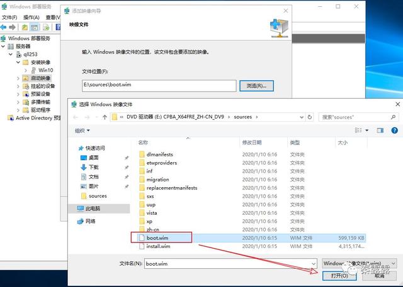Expand the 多播传输 tree node
The height and width of the screenshot is (287, 403).
18,102
